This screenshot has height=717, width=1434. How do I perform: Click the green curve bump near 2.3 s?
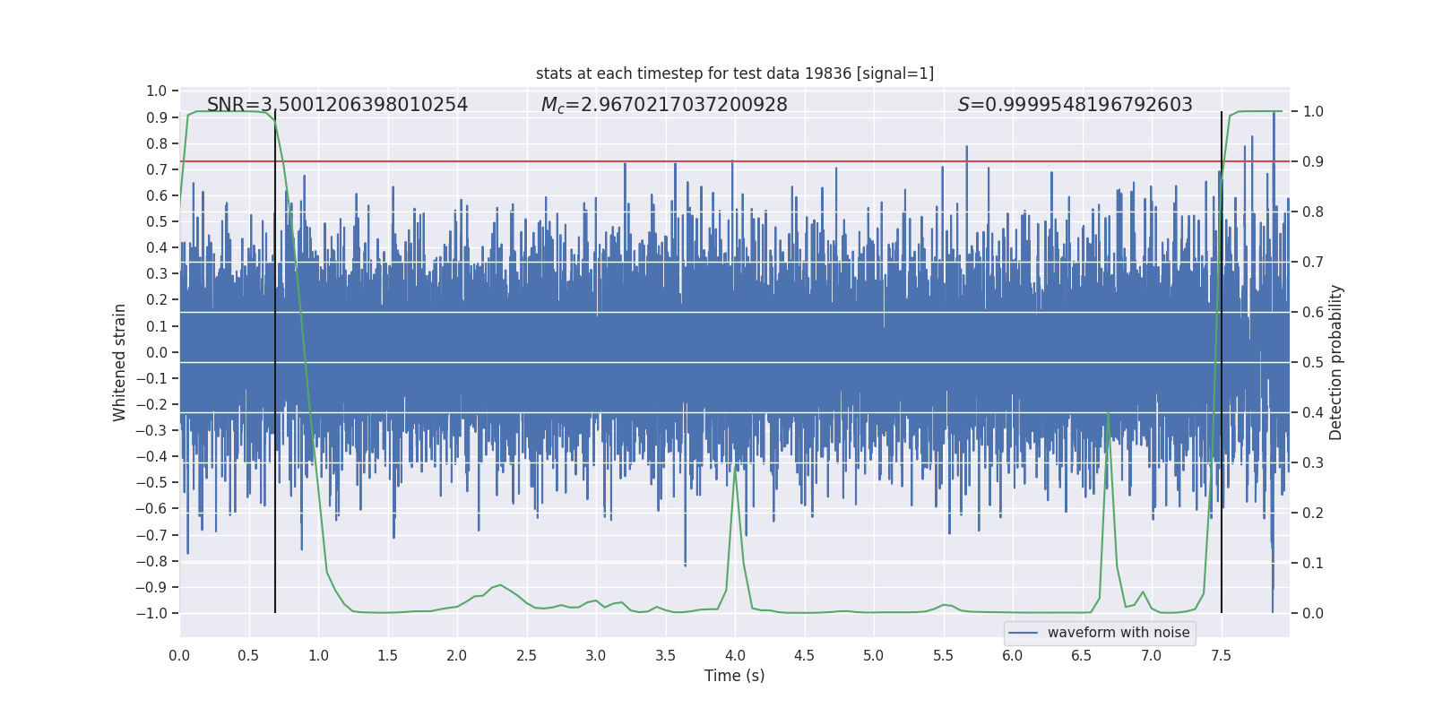point(499,584)
